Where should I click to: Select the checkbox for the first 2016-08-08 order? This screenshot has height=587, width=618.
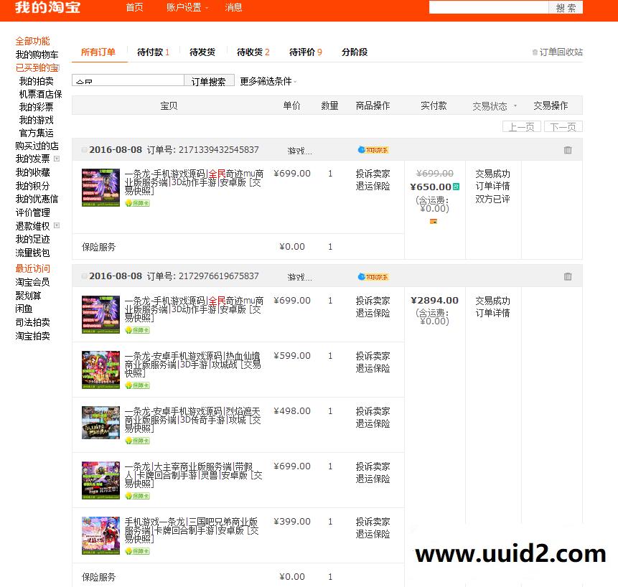pos(84,149)
